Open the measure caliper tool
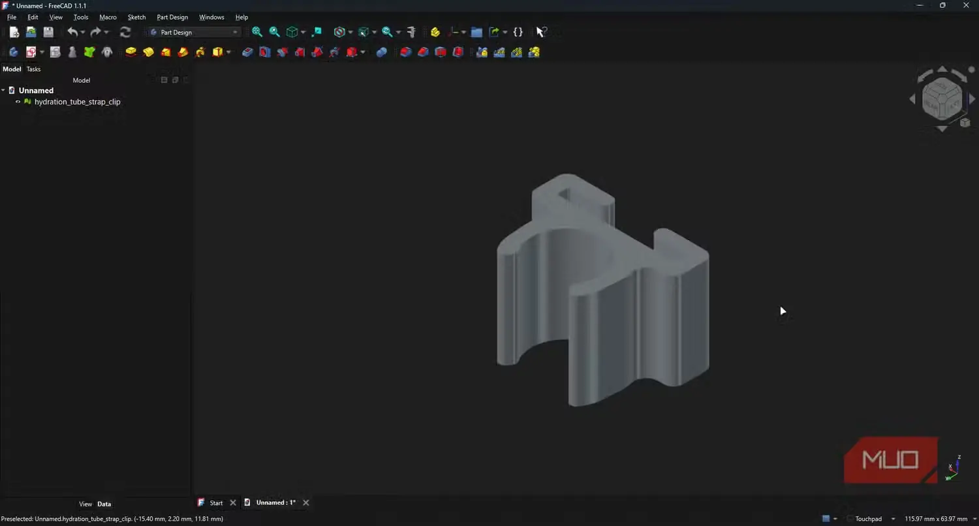This screenshot has width=979, height=526. tap(411, 32)
